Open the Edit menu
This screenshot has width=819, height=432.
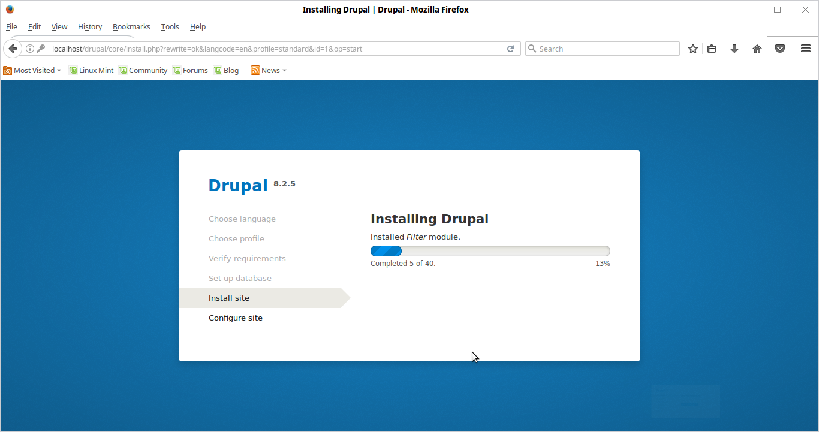click(x=34, y=26)
